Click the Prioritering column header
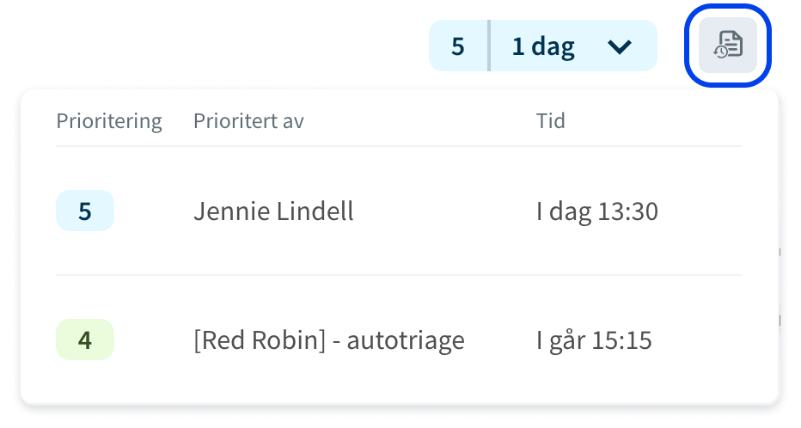 pyautogui.click(x=109, y=121)
